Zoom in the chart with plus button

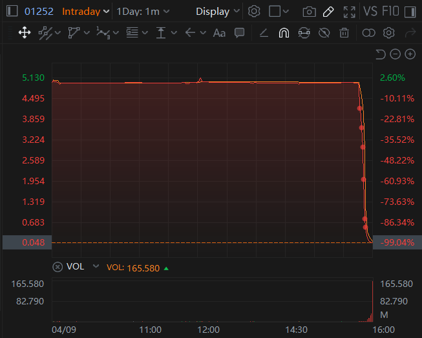pyautogui.click(x=410, y=54)
